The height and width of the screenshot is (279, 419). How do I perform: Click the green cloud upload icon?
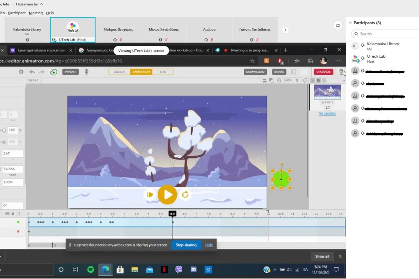point(53,71)
